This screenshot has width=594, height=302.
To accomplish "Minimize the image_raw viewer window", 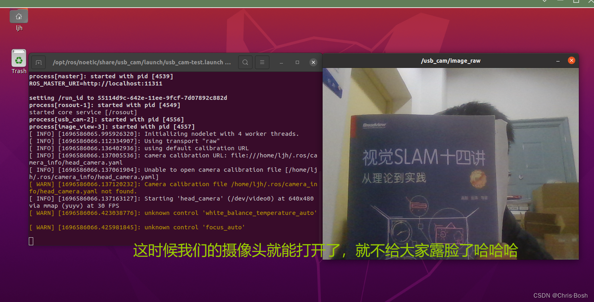I will pyautogui.click(x=558, y=61).
